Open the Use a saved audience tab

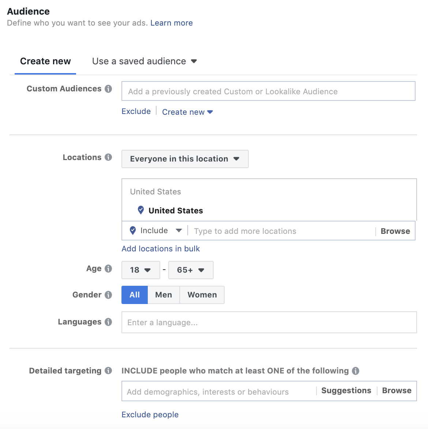(144, 61)
